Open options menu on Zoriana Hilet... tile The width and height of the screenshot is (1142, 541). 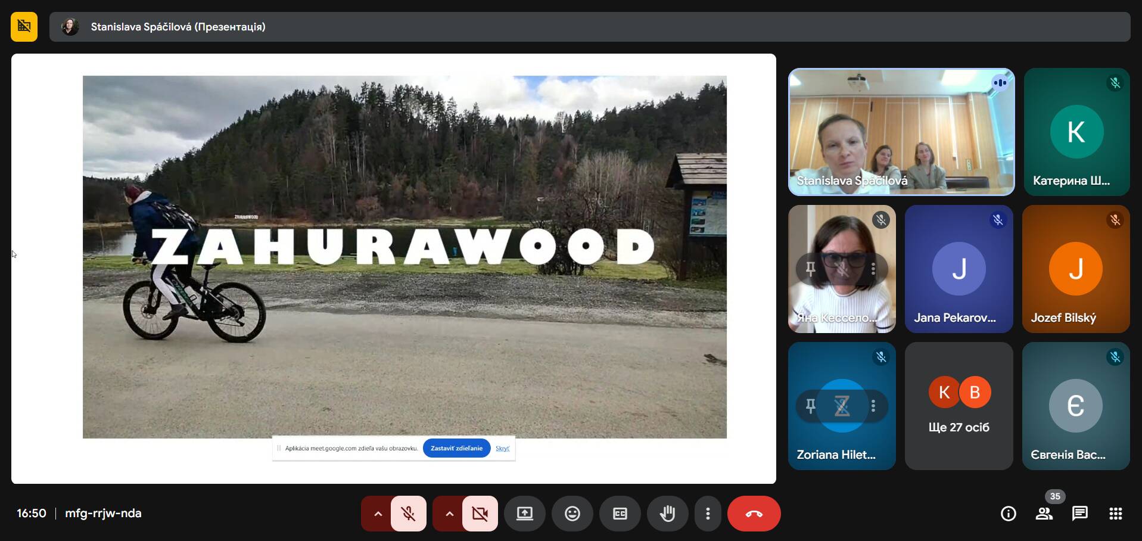point(873,406)
